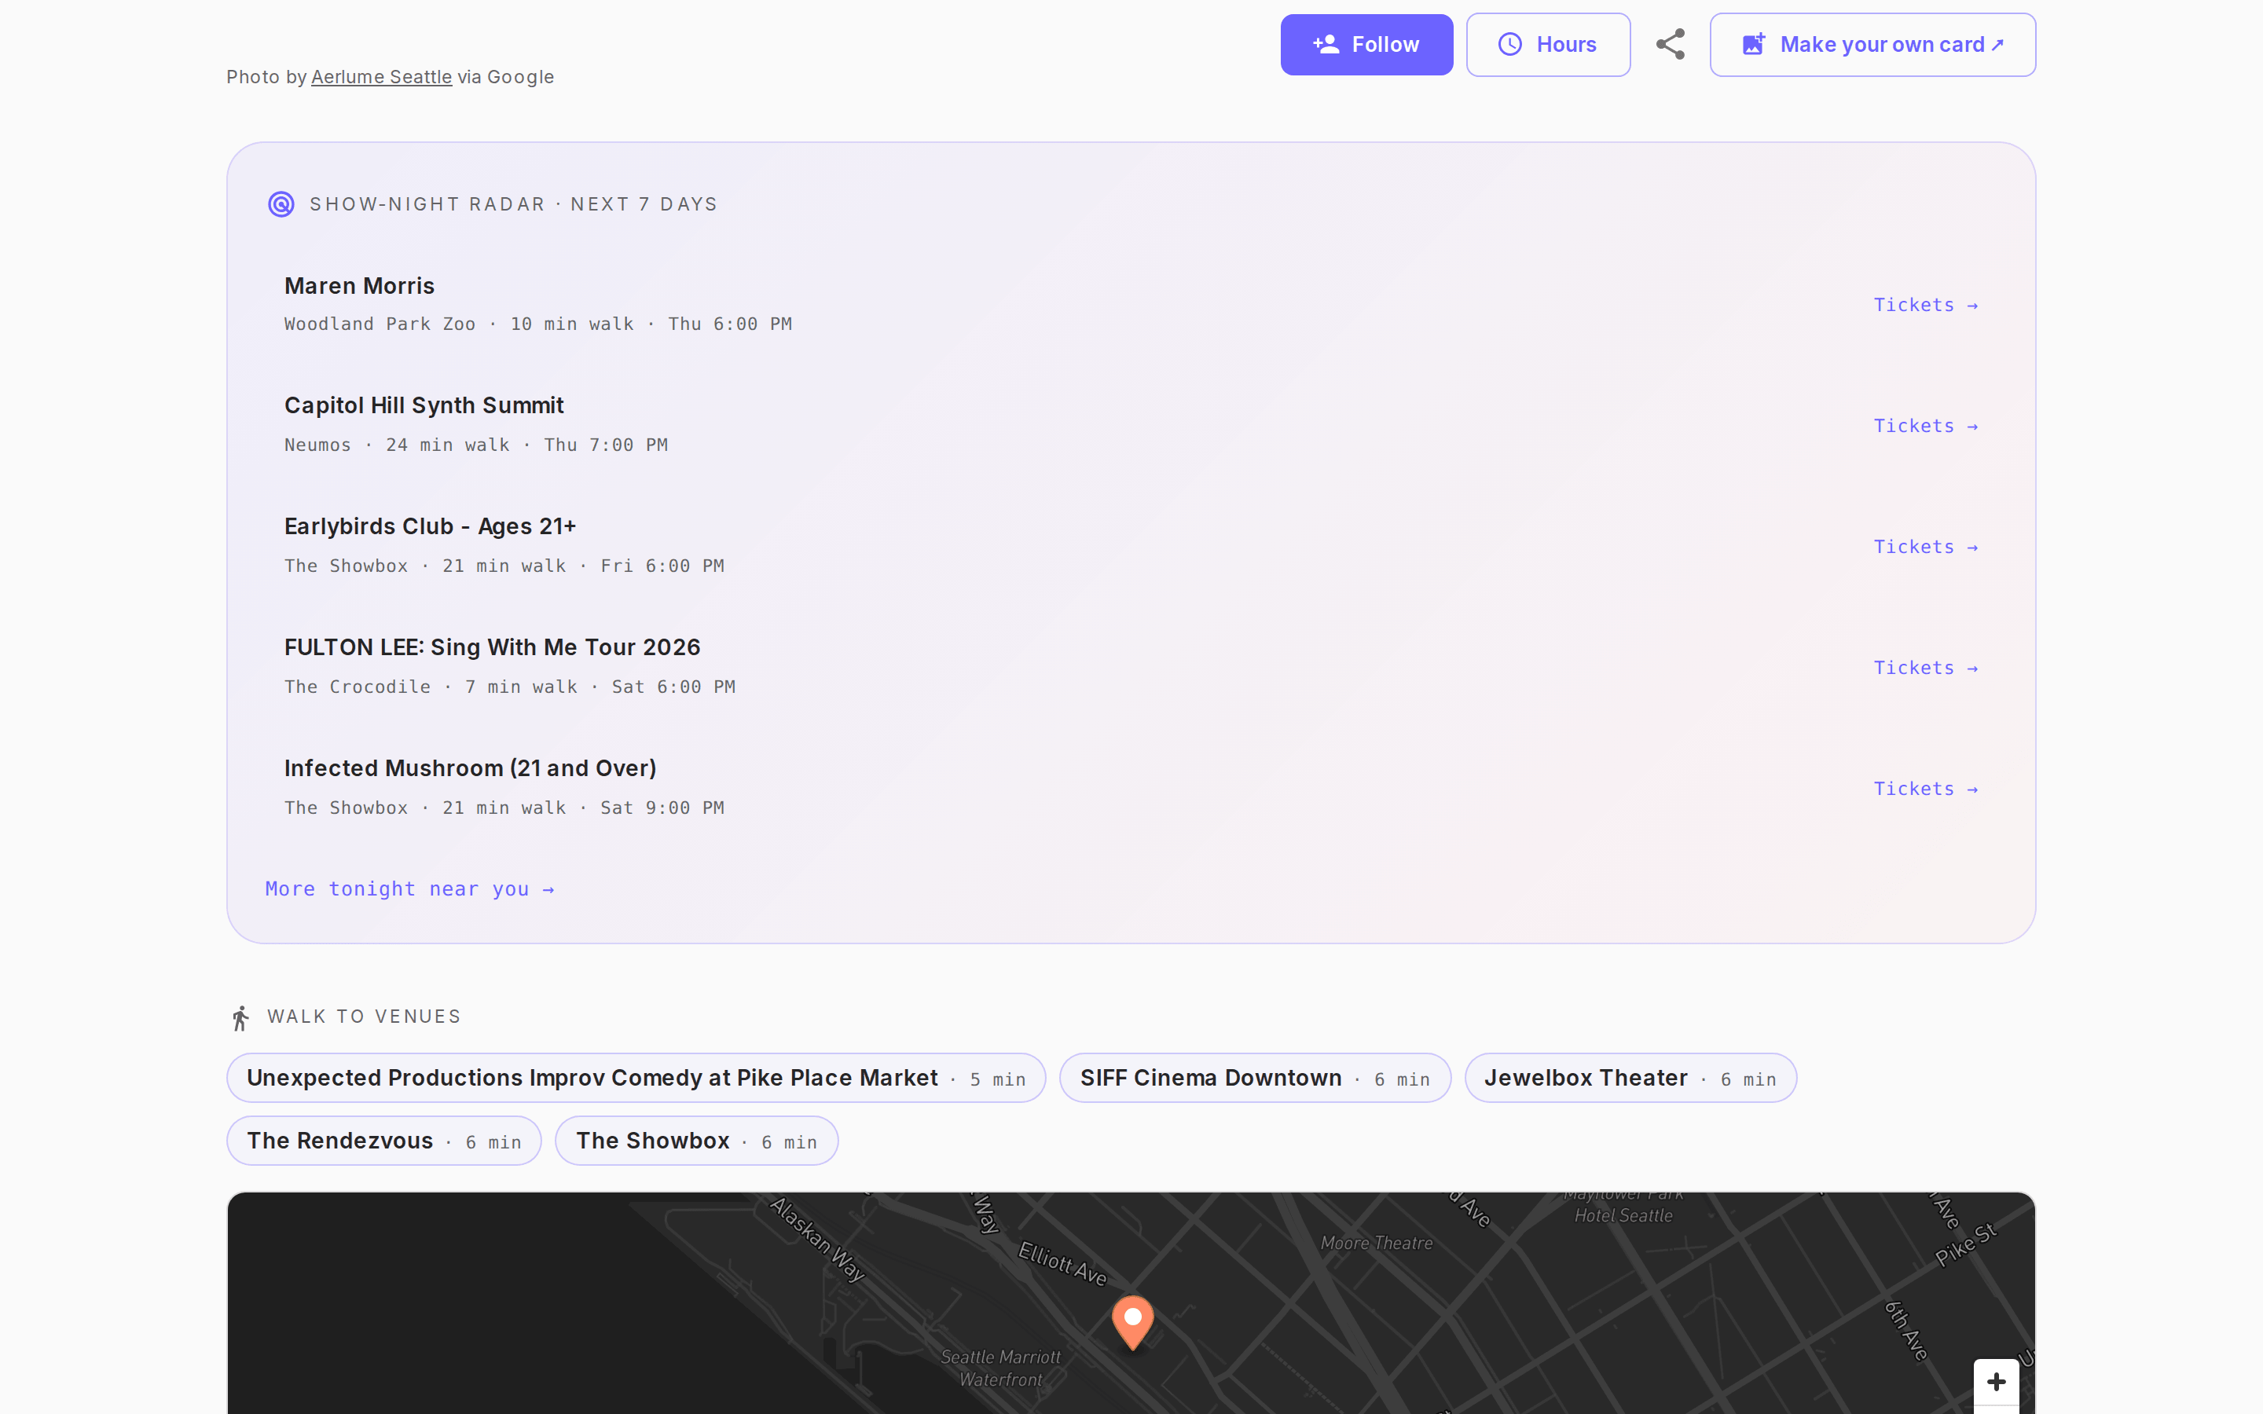
Task: Select the Unexpected Productions Improv Comedy chip
Action: 636,1077
